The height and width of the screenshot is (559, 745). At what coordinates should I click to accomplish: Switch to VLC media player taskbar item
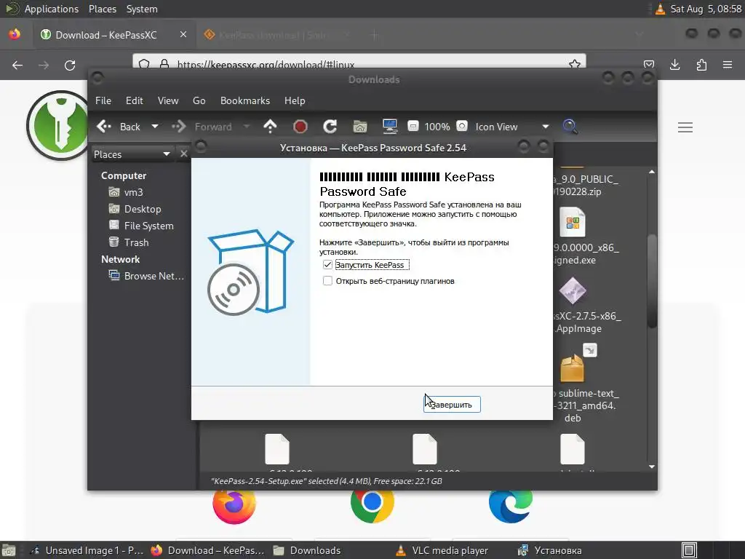(443, 550)
